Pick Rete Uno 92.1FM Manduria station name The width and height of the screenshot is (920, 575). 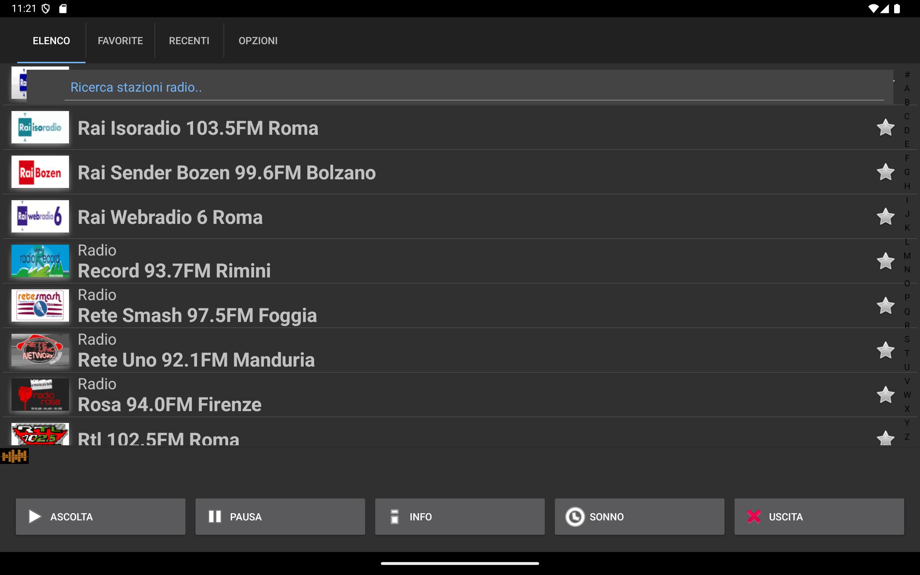(196, 360)
